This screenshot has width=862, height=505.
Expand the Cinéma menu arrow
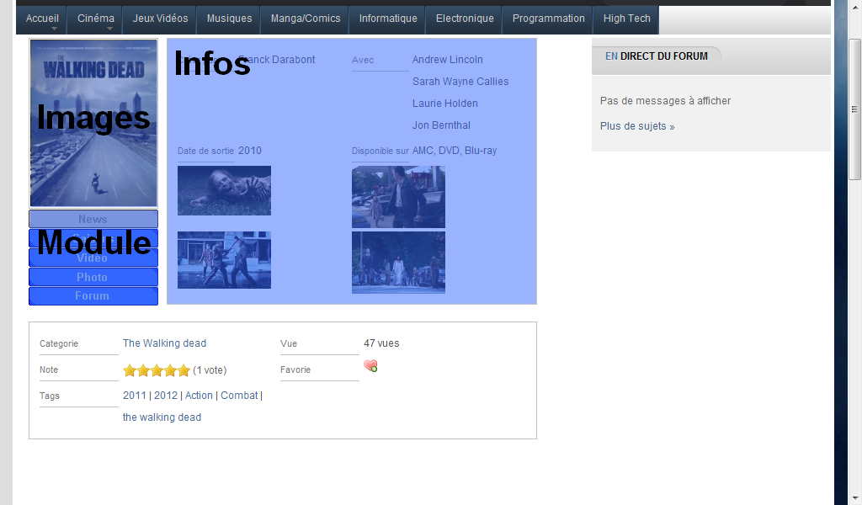point(110,29)
